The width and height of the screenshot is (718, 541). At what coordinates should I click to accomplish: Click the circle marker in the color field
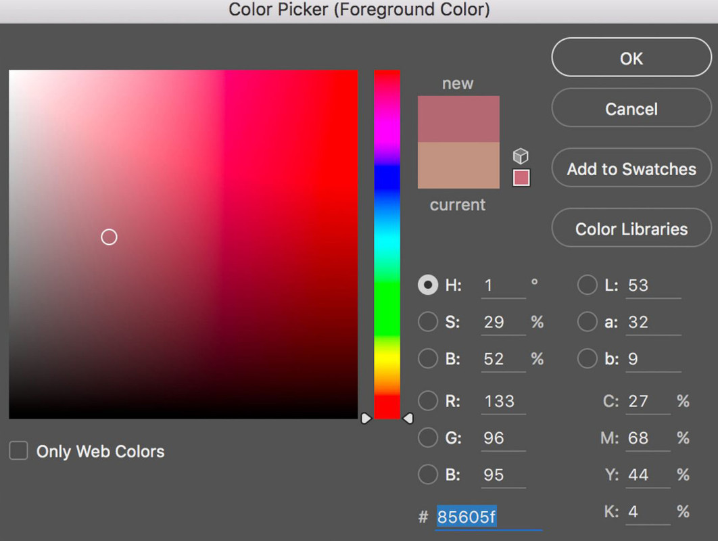[109, 237]
